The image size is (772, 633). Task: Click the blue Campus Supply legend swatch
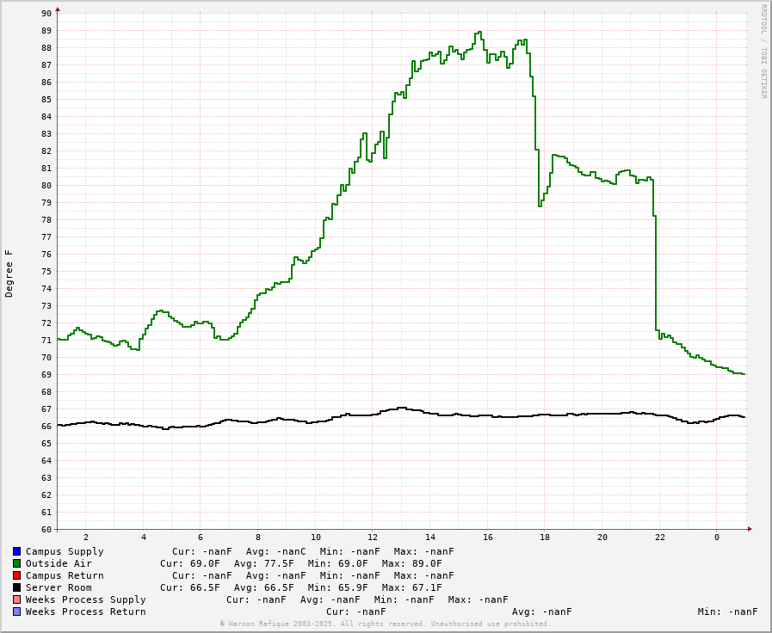tap(16, 551)
